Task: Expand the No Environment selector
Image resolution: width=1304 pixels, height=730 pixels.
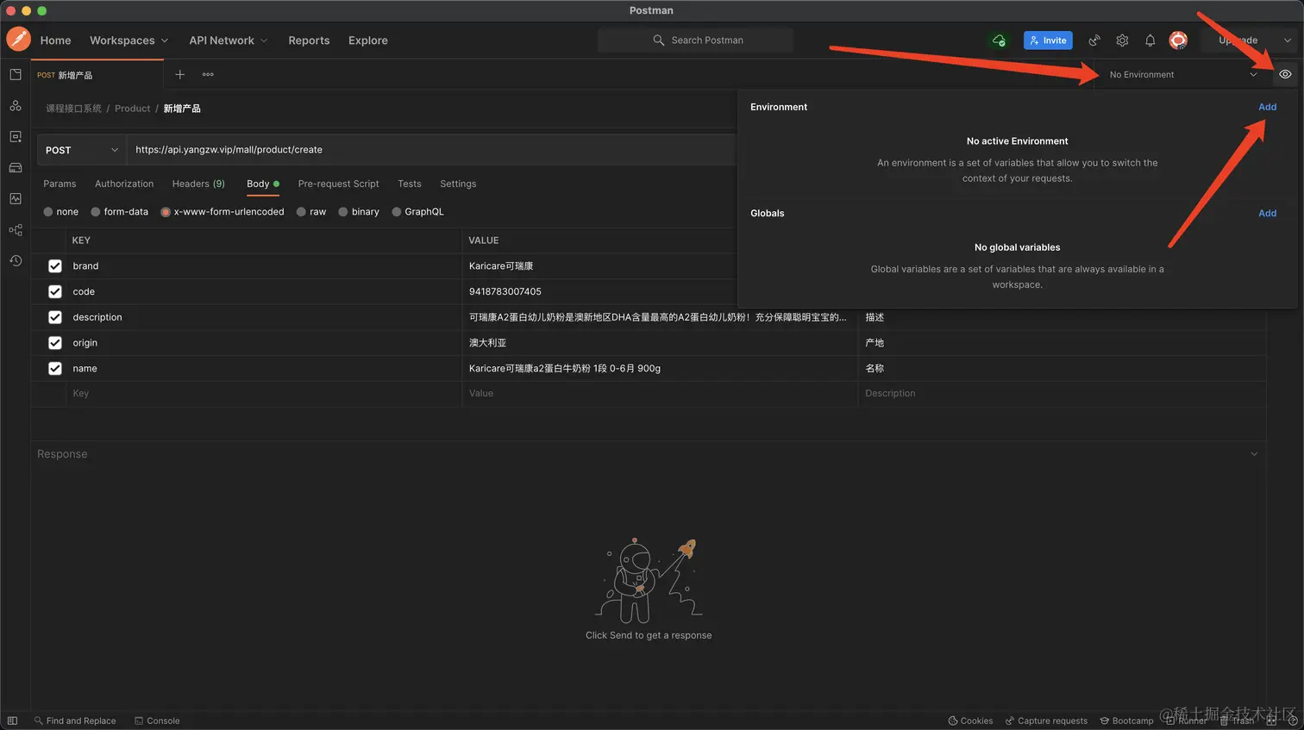Action: 1182,75
